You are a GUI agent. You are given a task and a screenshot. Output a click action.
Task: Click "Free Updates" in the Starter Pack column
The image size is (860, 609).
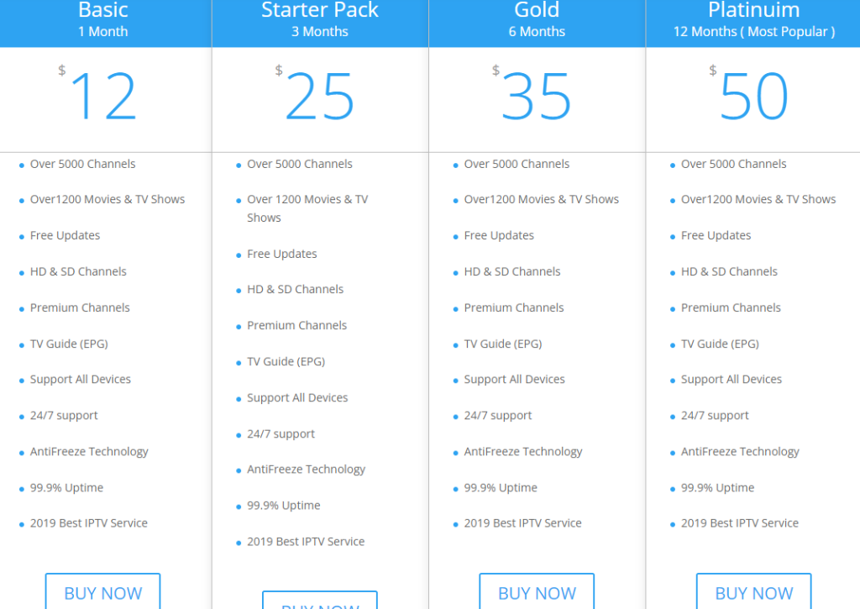coord(281,254)
